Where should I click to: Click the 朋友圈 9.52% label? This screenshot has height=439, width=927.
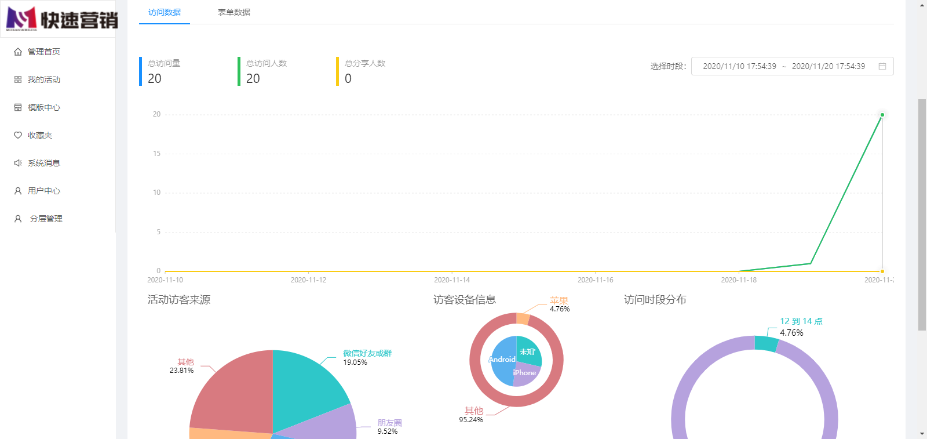click(389, 427)
